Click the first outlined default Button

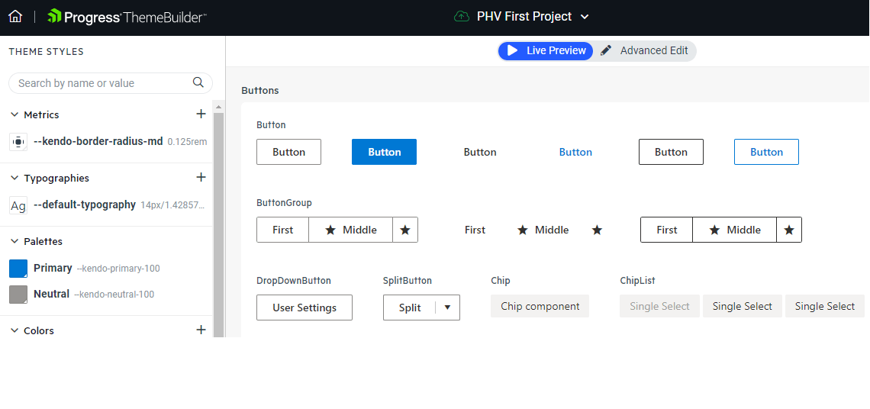[288, 152]
